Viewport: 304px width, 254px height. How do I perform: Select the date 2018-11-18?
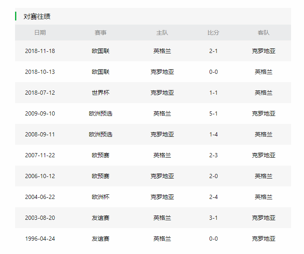[x=40, y=51]
